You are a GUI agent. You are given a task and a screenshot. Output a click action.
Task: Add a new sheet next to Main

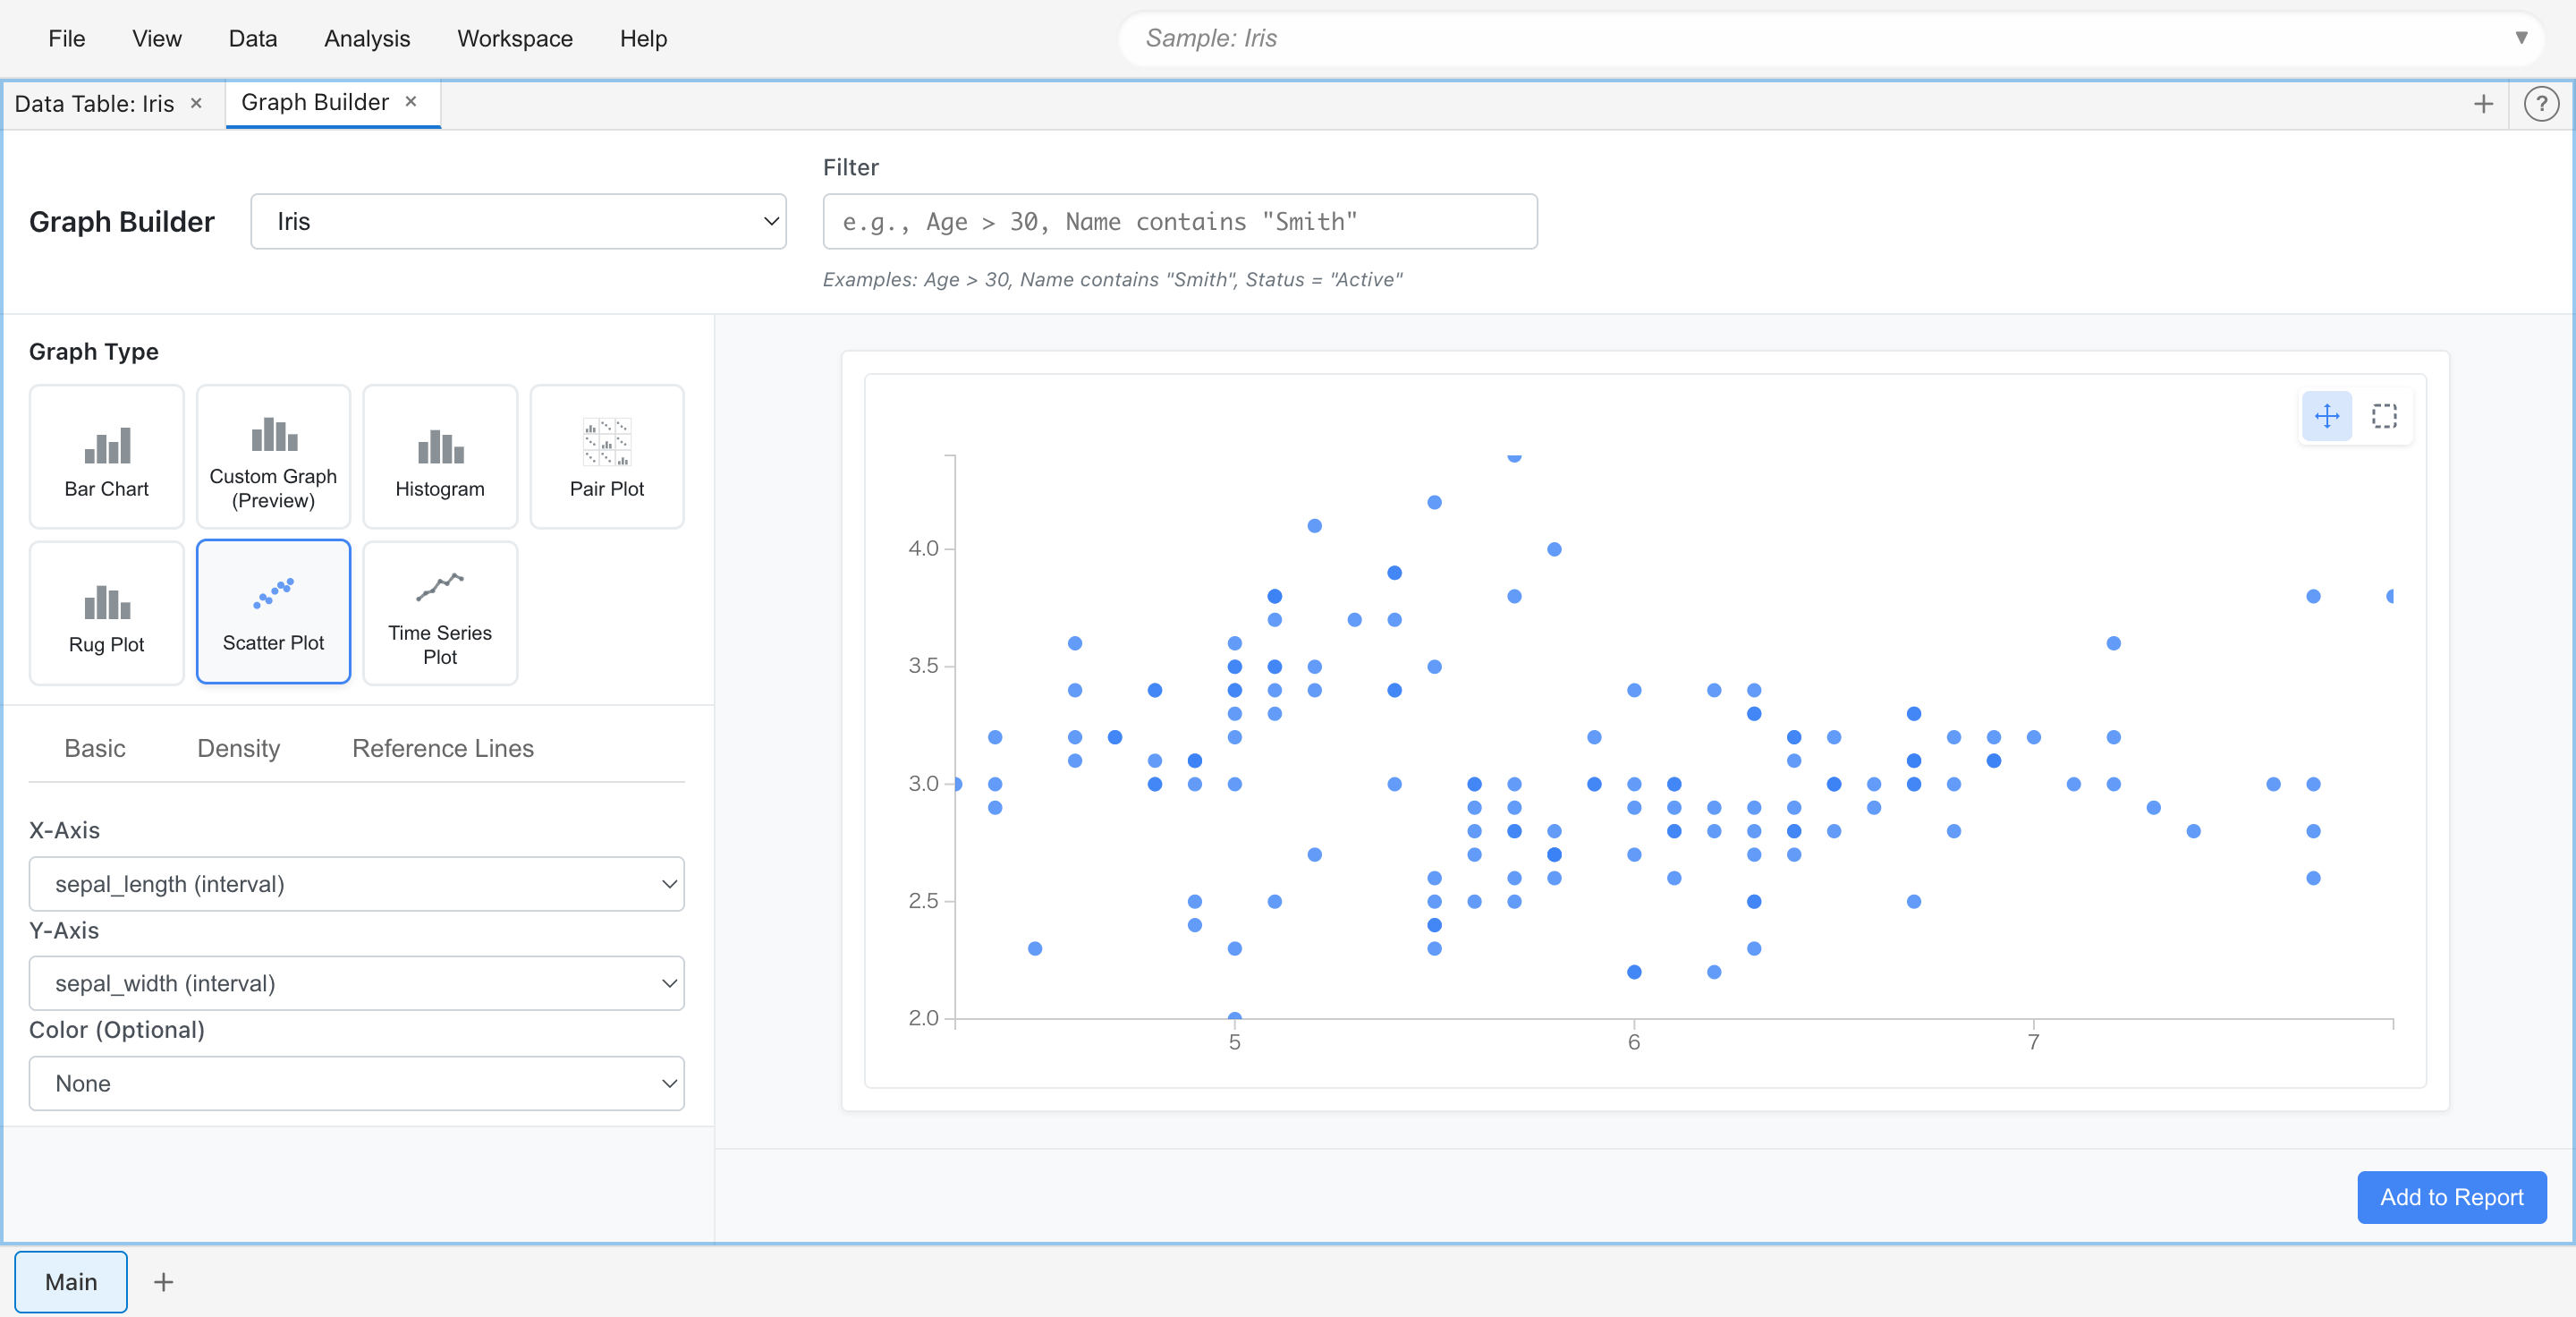[x=163, y=1281]
